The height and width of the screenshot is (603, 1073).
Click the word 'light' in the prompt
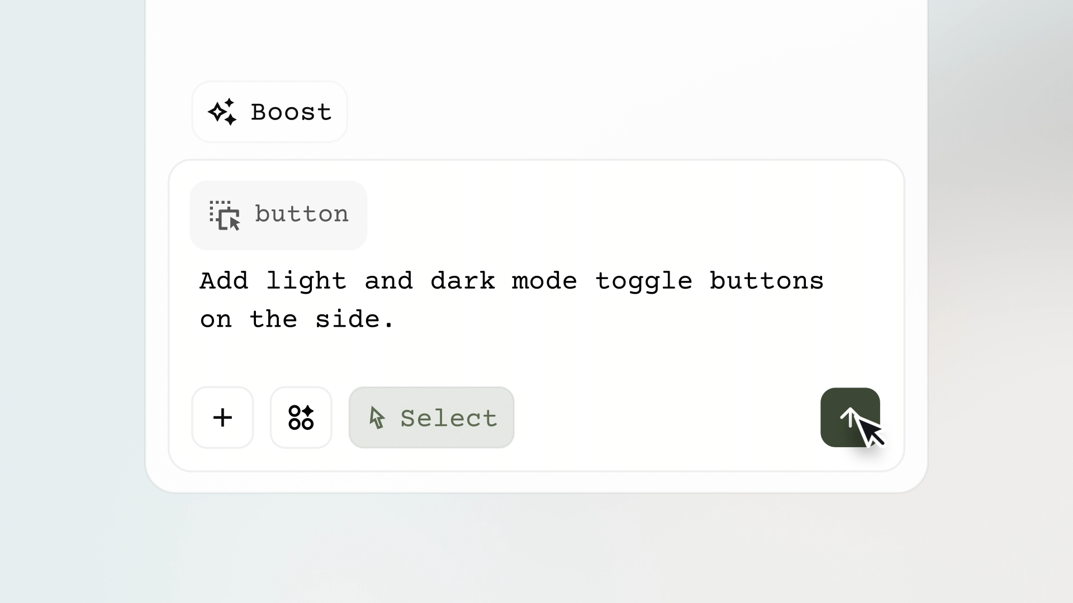point(306,281)
